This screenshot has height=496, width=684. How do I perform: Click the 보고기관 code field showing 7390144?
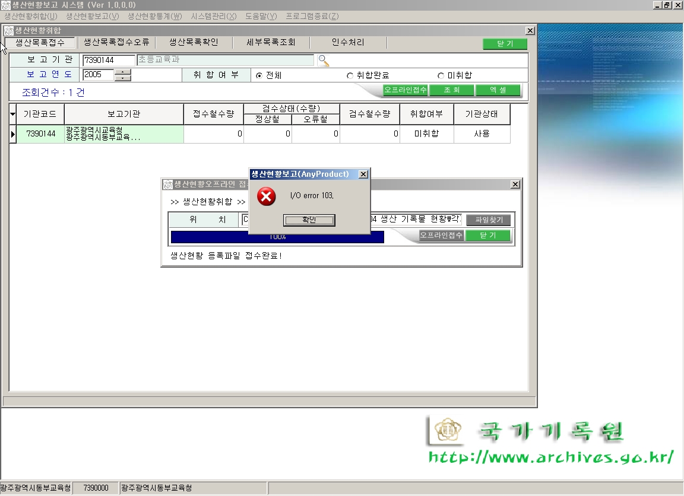[x=109, y=60]
